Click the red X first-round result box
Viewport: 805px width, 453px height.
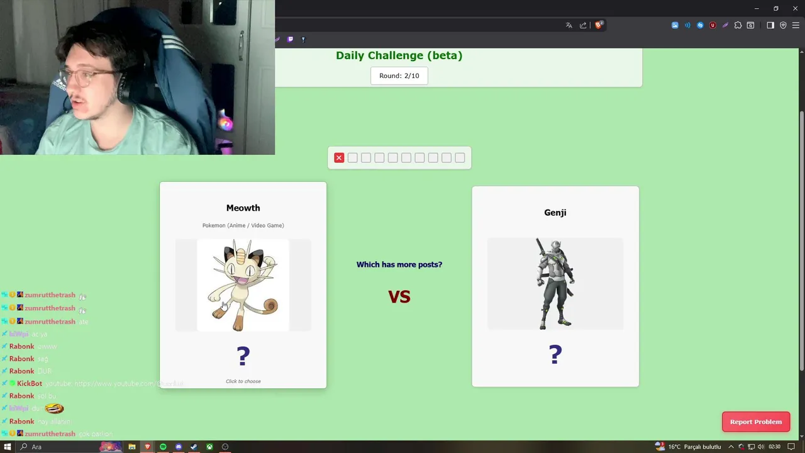point(339,158)
